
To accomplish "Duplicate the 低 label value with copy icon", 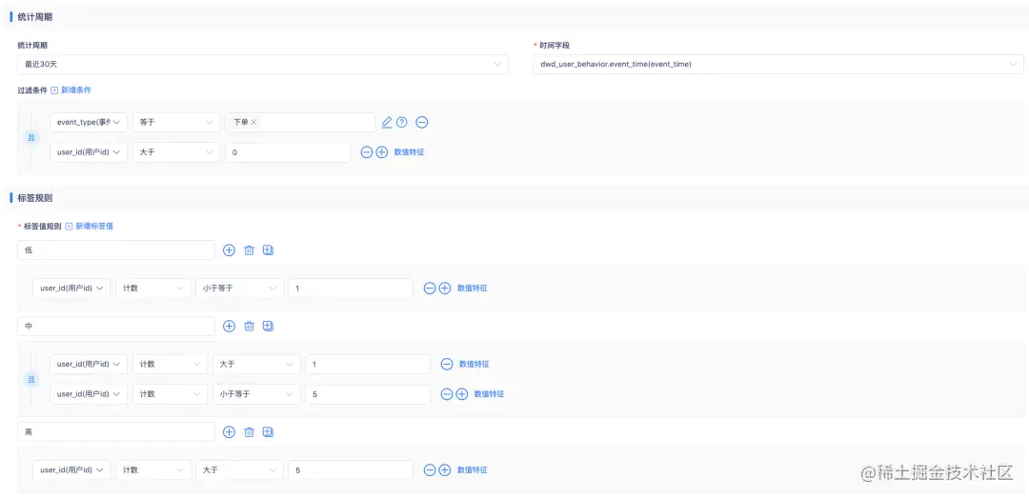I will pos(268,250).
